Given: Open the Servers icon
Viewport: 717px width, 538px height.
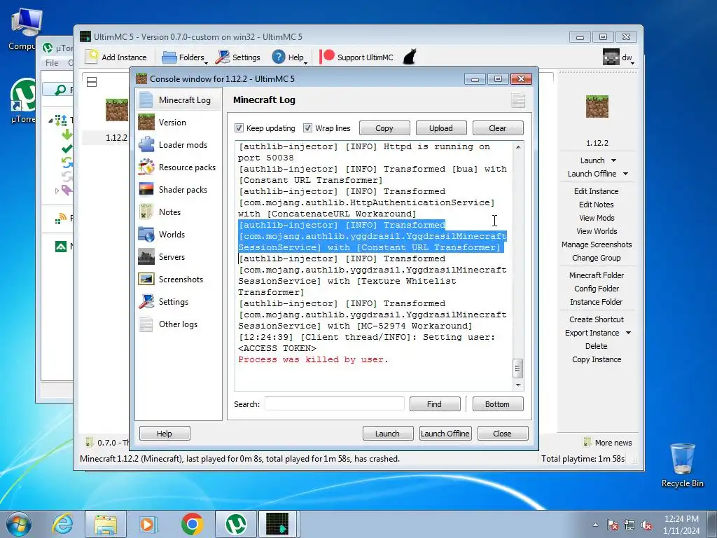Looking at the screenshot, I should (146, 256).
